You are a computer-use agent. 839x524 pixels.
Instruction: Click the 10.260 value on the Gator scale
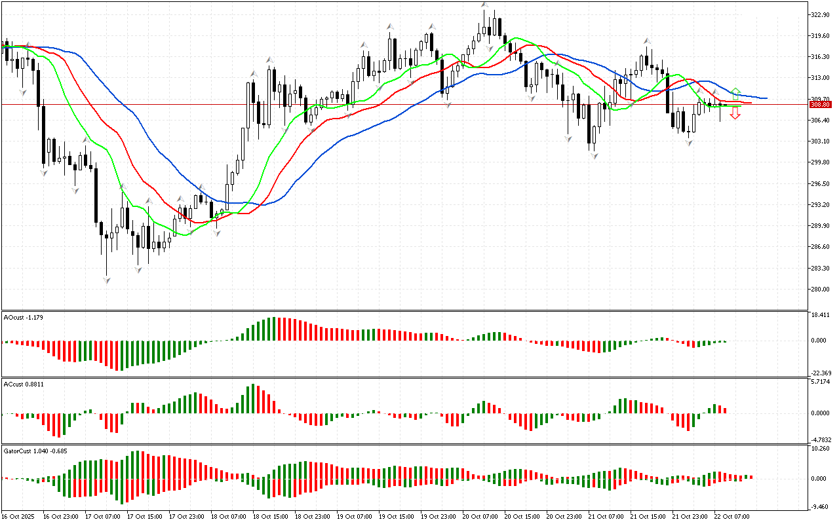[822, 449]
